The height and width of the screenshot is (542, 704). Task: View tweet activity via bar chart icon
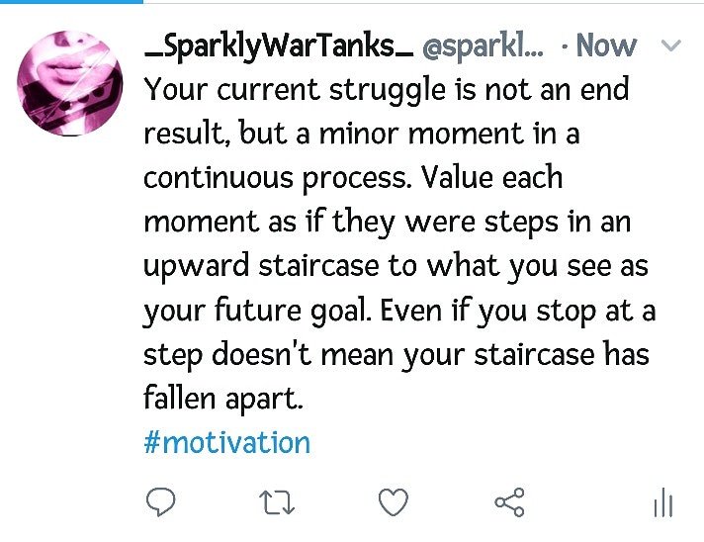(x=662, y=503)
